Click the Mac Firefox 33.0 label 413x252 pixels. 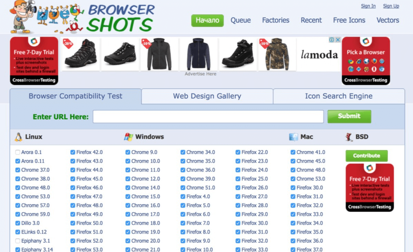tap(310, 214)
